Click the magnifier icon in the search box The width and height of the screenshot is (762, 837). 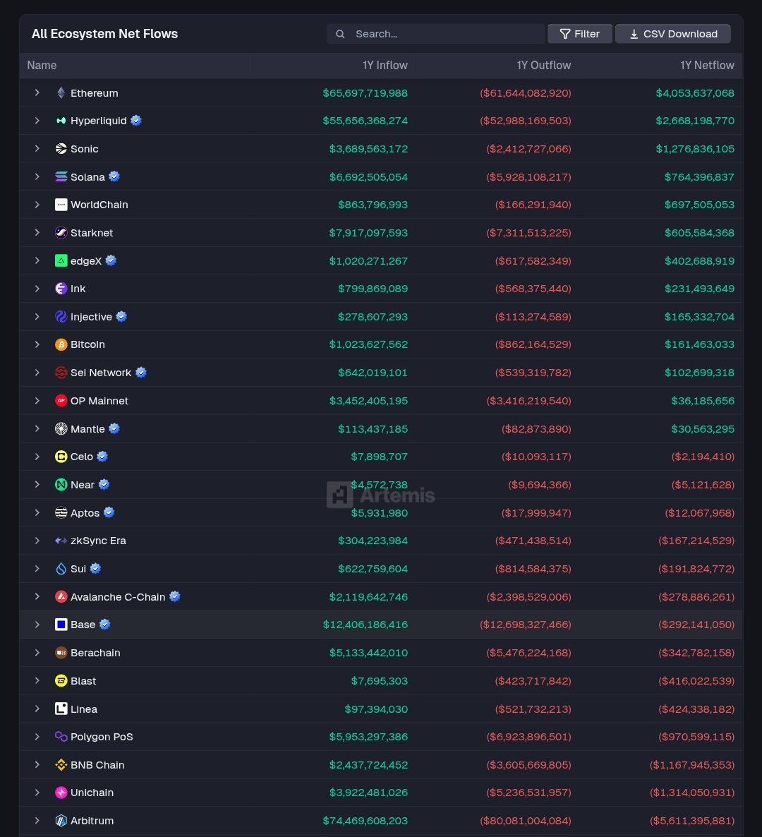tap(340, 34)
